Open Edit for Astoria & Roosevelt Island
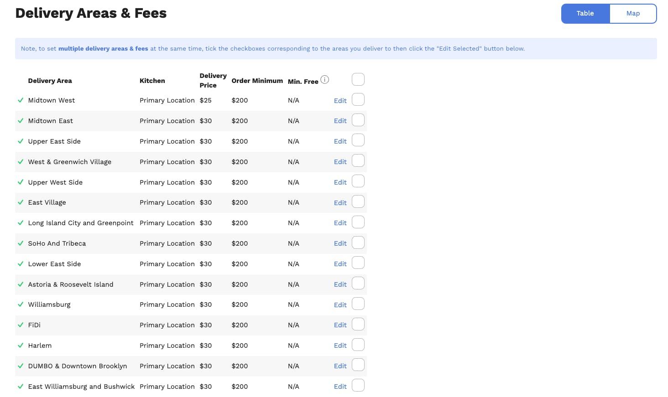668x397 pixels. tap(340, 284)
